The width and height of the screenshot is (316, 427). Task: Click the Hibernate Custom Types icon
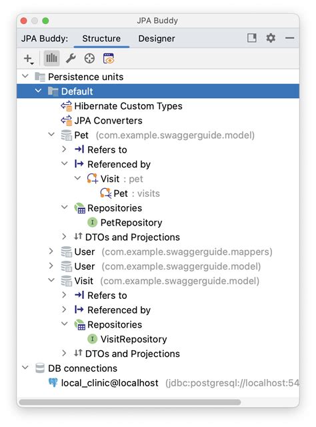coord(67,106)
